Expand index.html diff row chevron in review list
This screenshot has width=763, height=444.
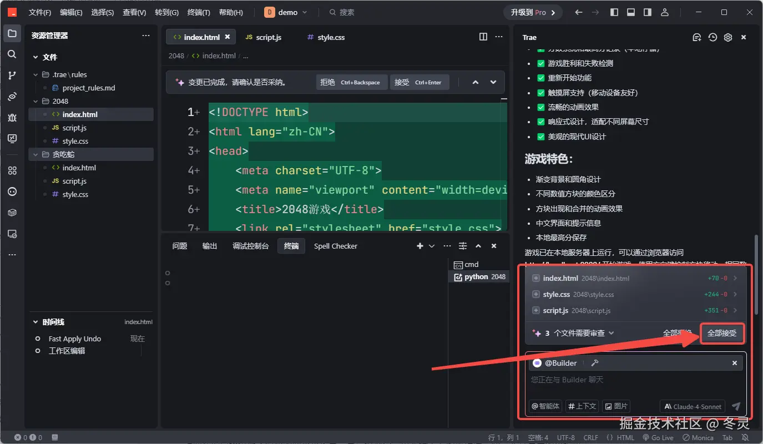click(735, 279)
